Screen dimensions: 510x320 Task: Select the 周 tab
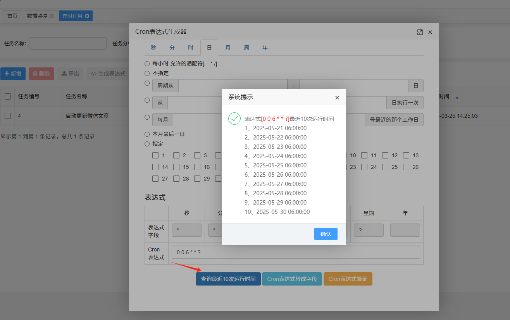pos(246,48)
